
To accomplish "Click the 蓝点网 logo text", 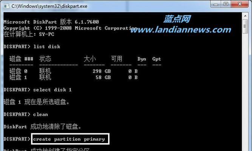I will (177, 19).
